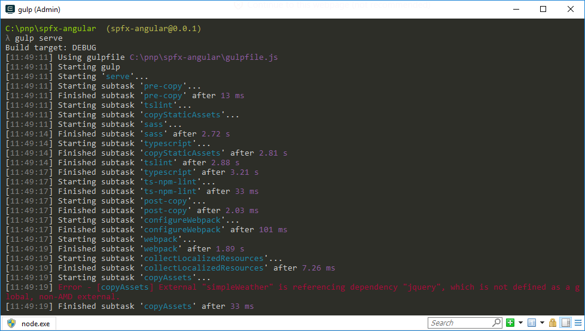585x331 pixels.
Task: Click the admin shield icon on node.exe tab
Action: pos(11,323)
